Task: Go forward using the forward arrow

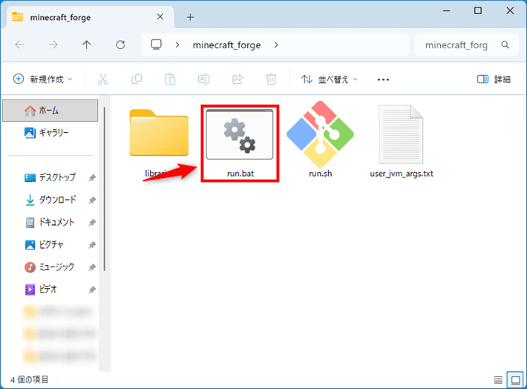Action: coord(53,45)
